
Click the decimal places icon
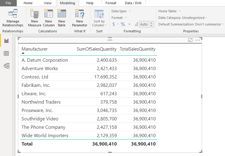click(x=136, y=24)
